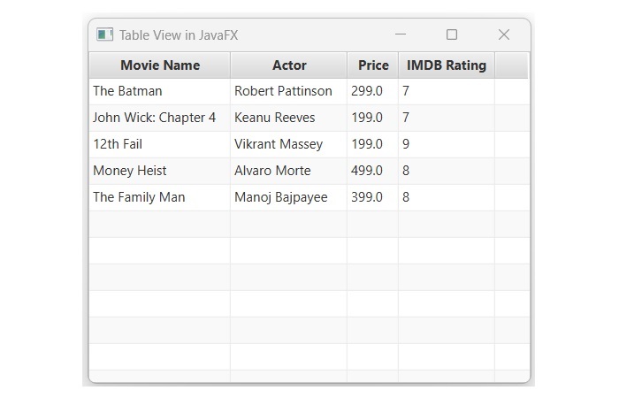The width and height of the screenshot is (619, 398).
Task: Sort by Movie Name column header
Action: pos(160,65)
